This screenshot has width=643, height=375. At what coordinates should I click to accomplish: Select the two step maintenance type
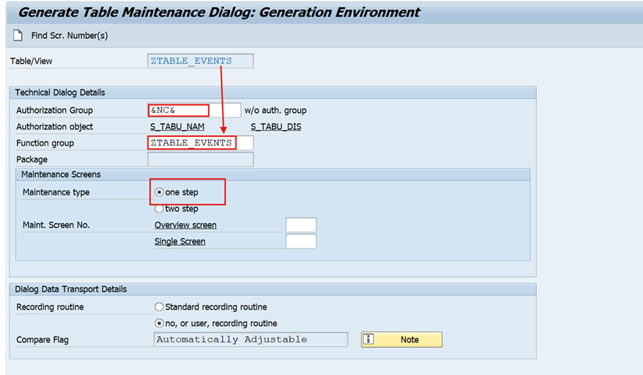tap(160, 209)
